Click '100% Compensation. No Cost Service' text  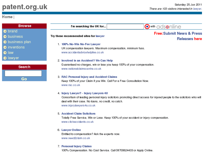point(107,150)
